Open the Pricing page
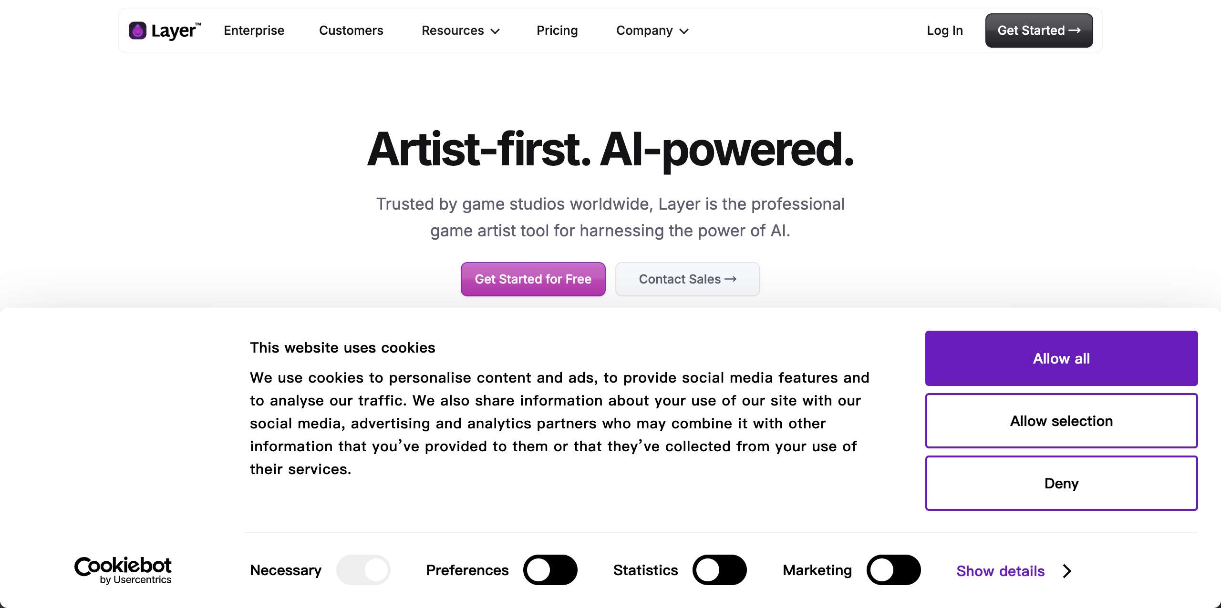 [x=557, y=30]
